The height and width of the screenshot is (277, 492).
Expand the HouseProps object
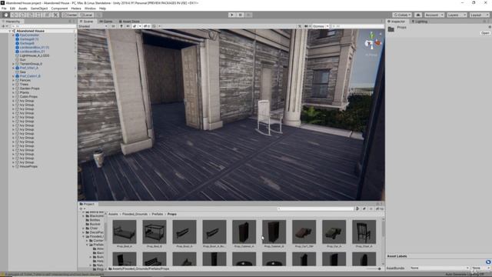[13, 166]
